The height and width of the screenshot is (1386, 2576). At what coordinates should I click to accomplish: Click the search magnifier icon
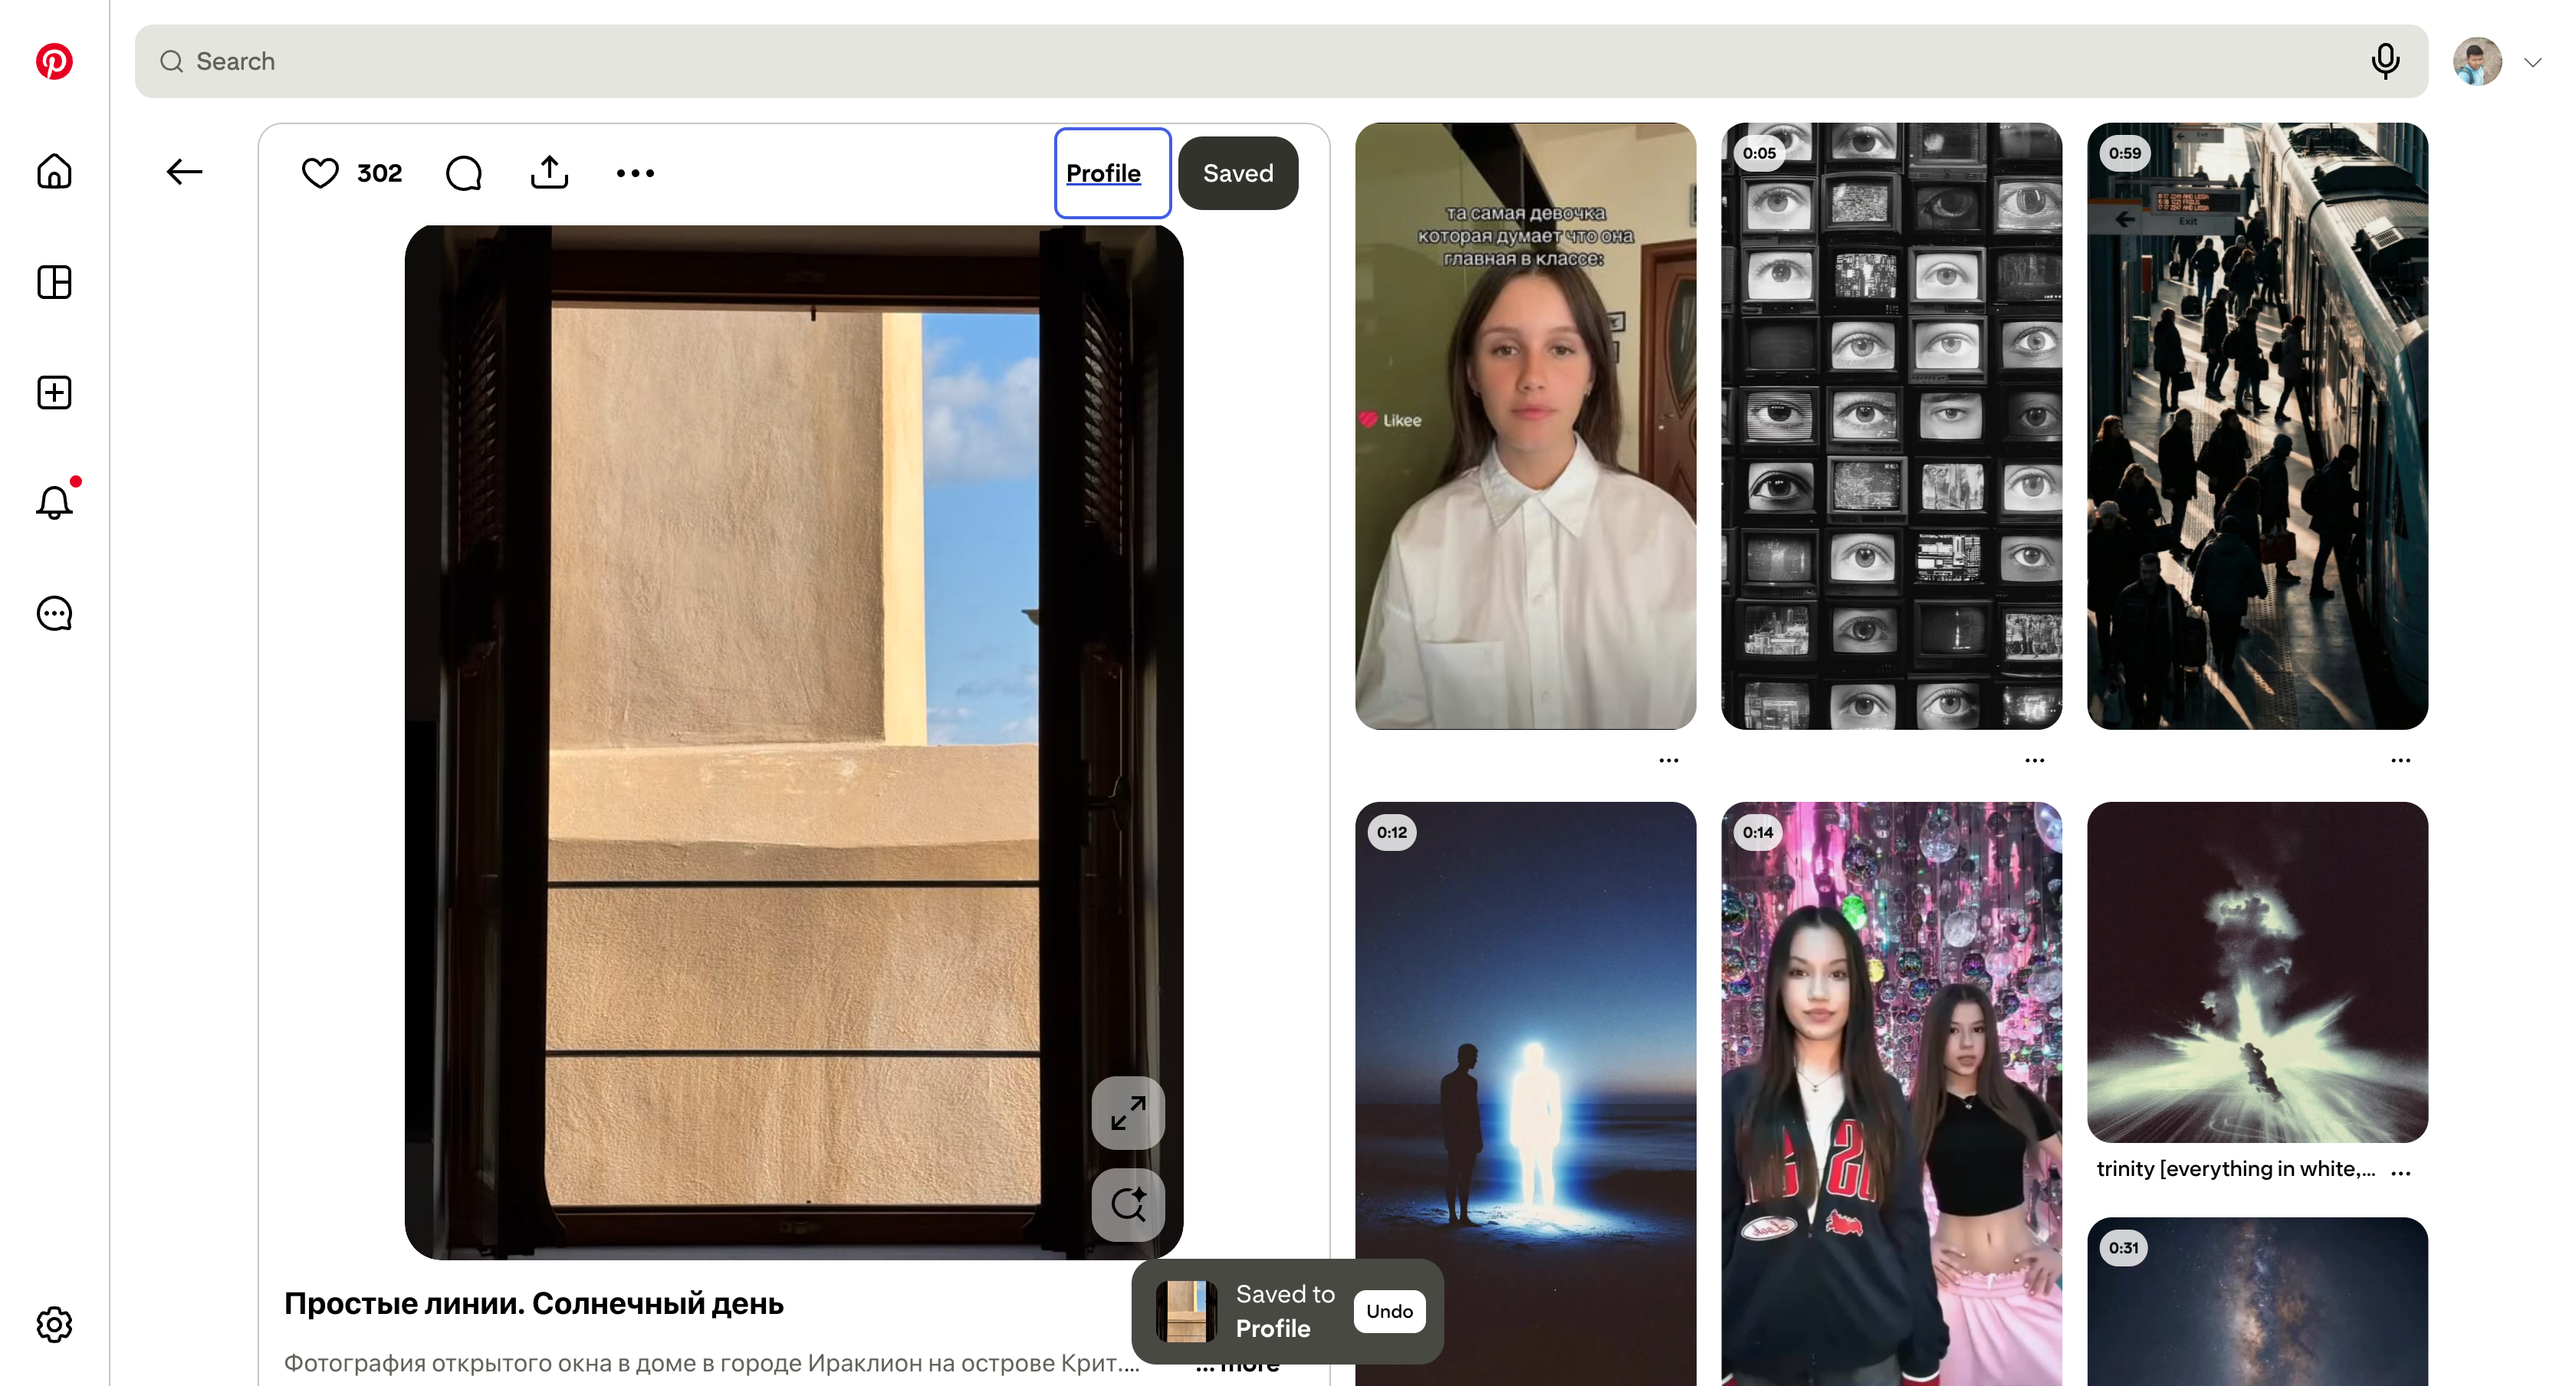pos(171,61)
